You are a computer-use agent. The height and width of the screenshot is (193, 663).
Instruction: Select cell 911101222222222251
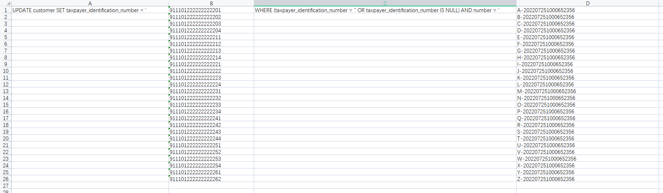[x=211, y=145]
